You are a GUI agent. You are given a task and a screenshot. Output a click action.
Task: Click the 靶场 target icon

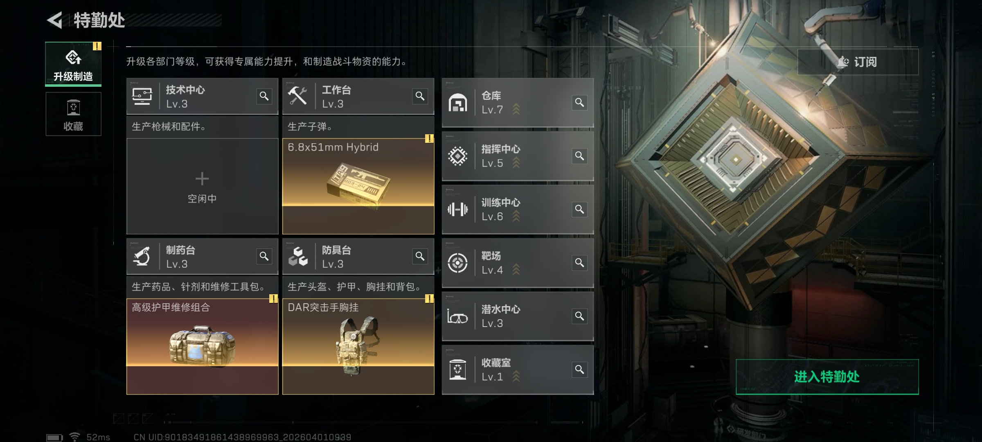457,263
